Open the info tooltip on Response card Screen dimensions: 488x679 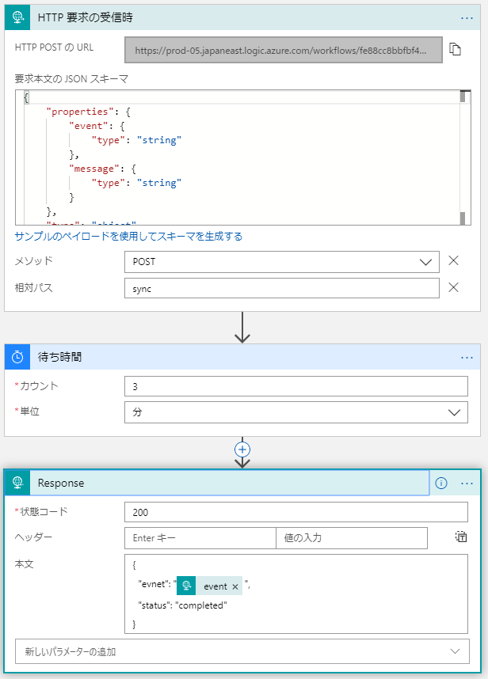pyautogui.click(x=441, y=483)
